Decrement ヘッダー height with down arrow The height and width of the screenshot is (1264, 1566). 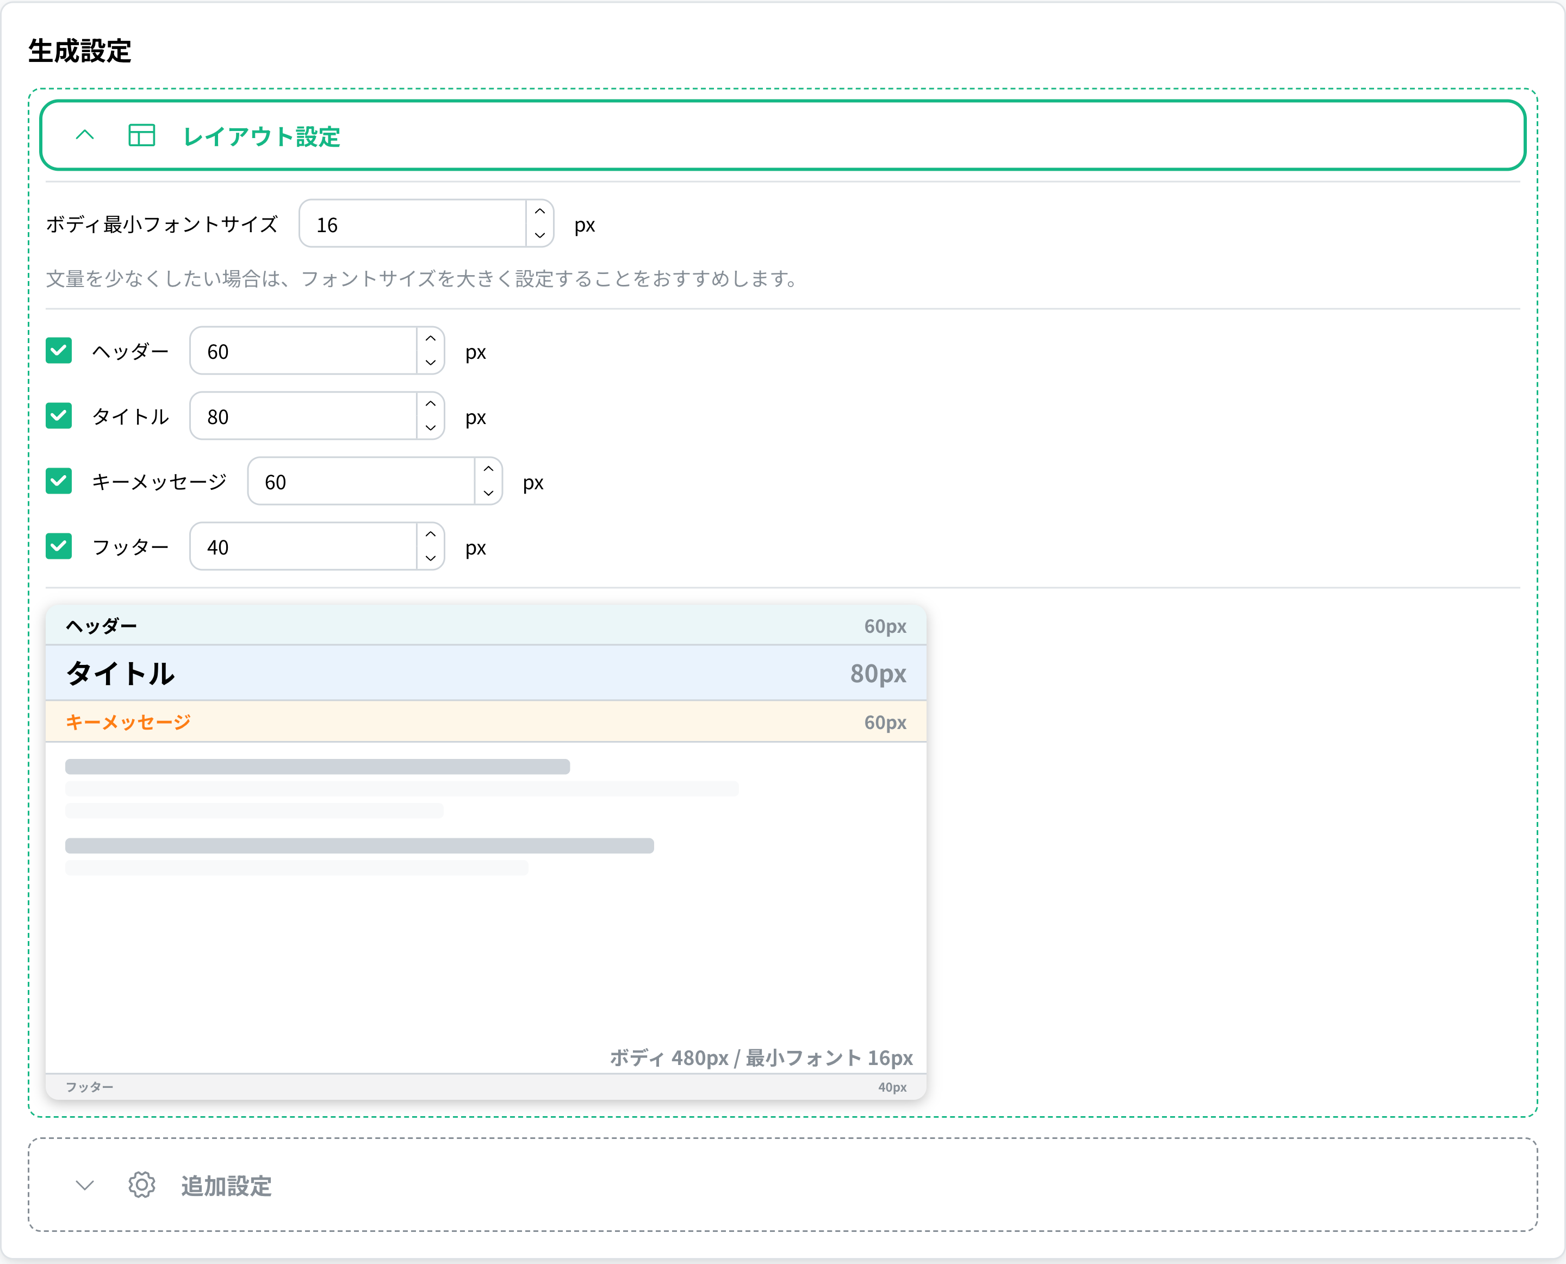pos(430,363)
